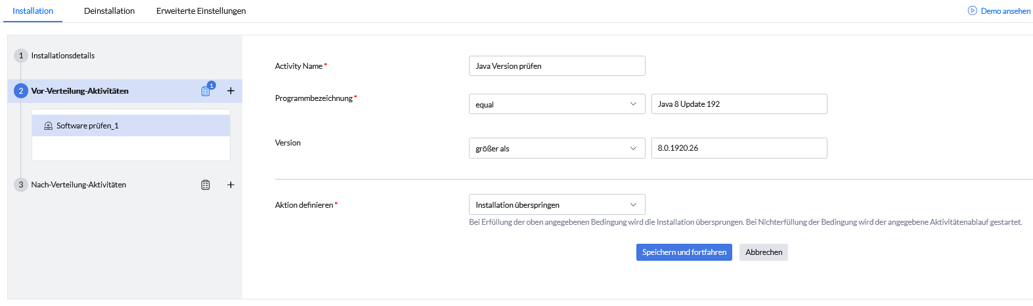The width and height of the screenshot is (1033, 306).
Task: Open the Aktion definieren dropdown
Action: click(556, 205)
